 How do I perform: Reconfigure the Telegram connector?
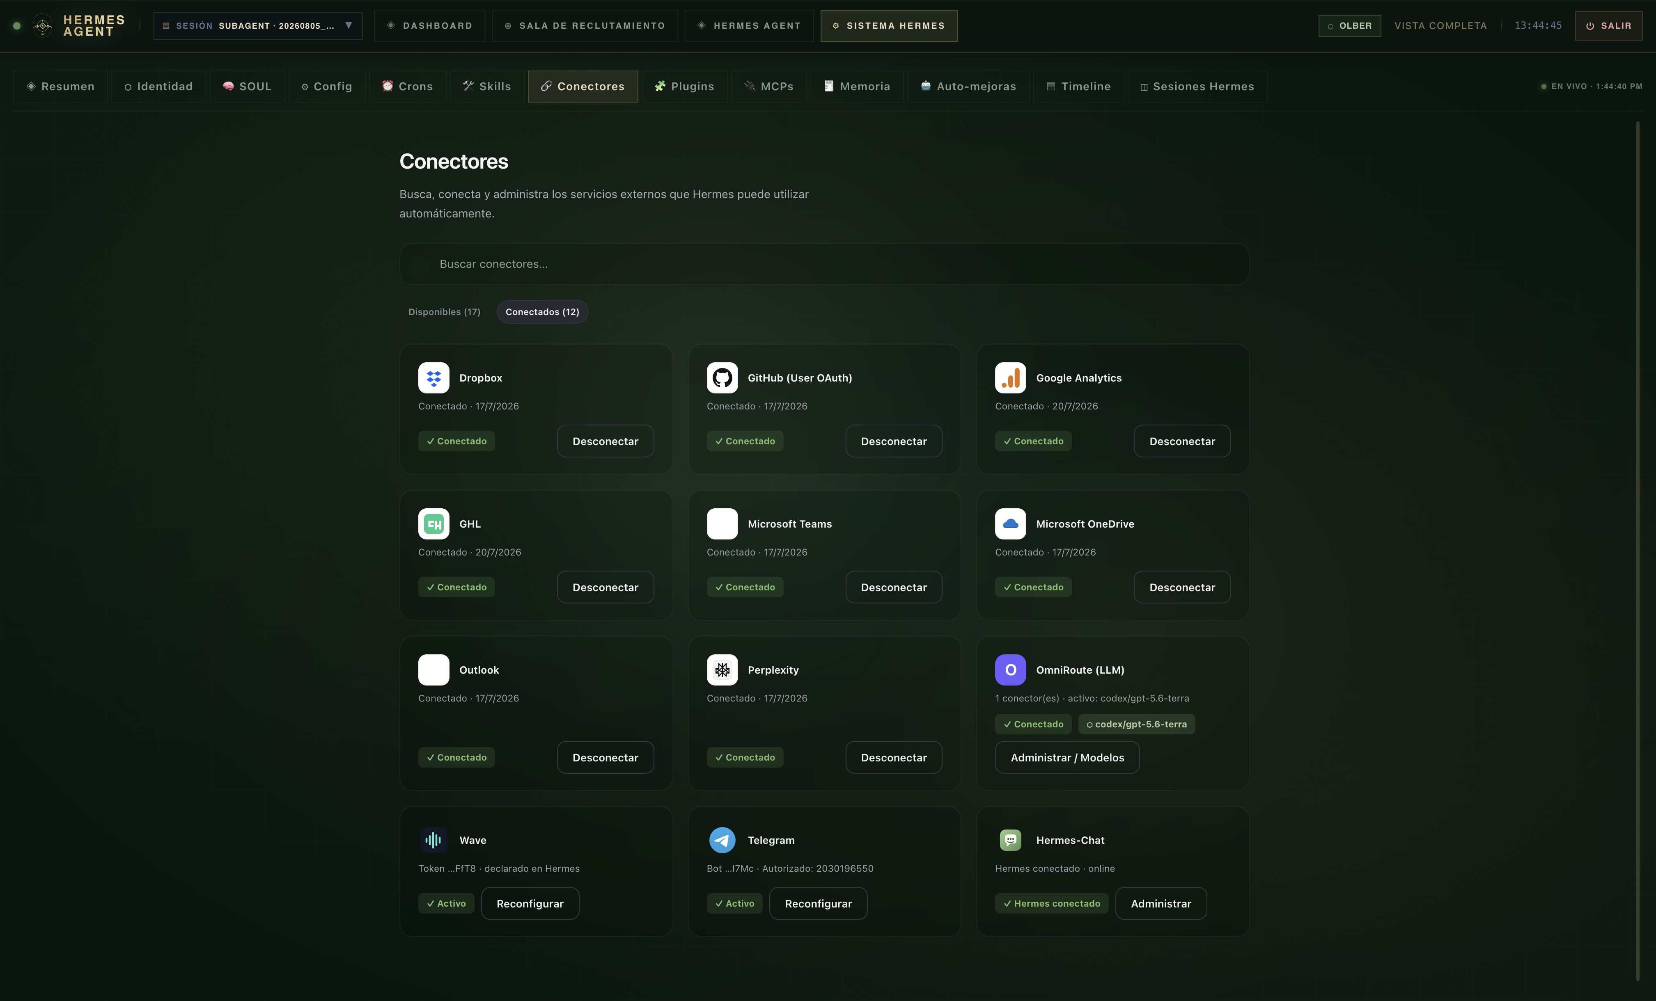click(x=818, y=904)
